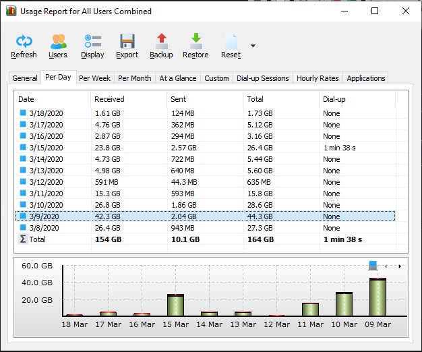Switch to the General tab
The image size is (422, 352).
[x=25, y=78]
